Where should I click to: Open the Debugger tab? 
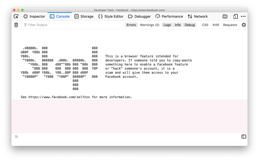point(139,16)
